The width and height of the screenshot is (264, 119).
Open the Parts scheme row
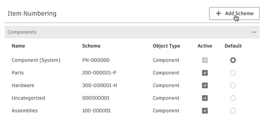tap(18, 73)
